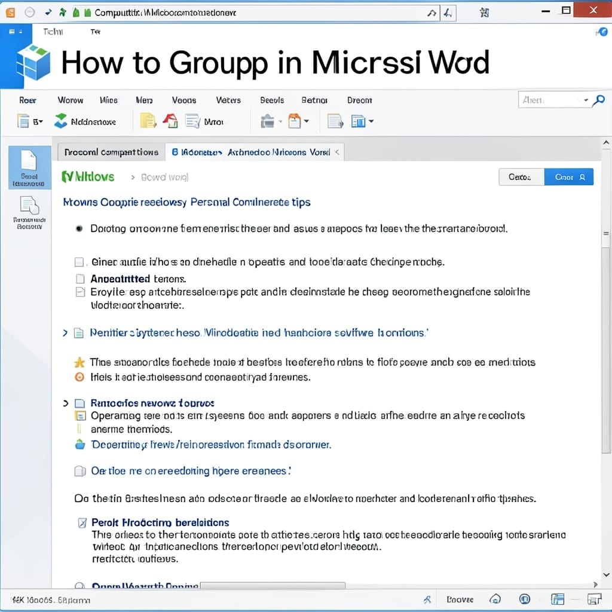Open the Mies menu

109,100
